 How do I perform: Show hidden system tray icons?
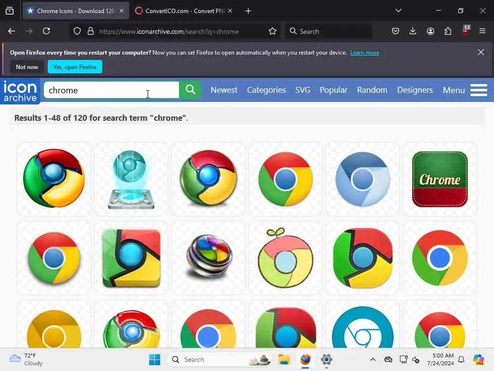[x=373, y=359]
